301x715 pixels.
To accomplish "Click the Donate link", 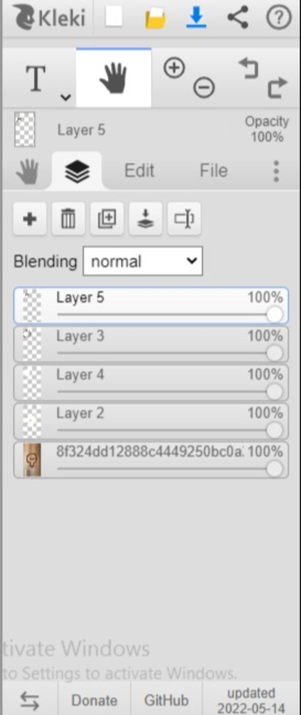I will [94, 700].
